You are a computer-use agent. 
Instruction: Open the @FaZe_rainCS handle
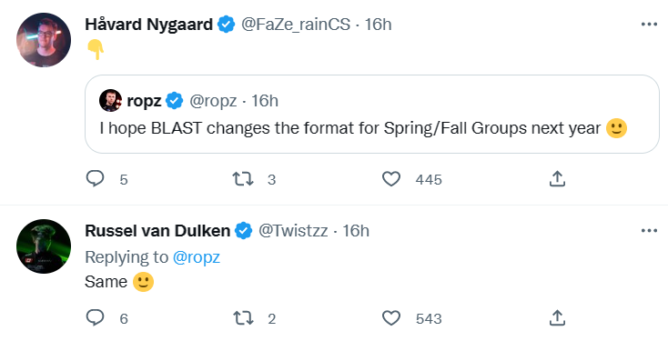(x=296, y=25)
